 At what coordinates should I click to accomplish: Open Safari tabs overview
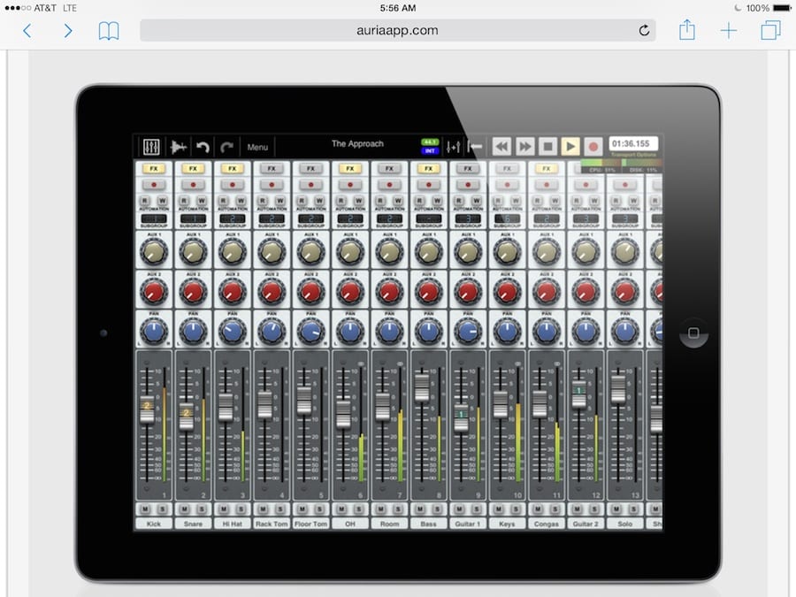coord(770,31)
